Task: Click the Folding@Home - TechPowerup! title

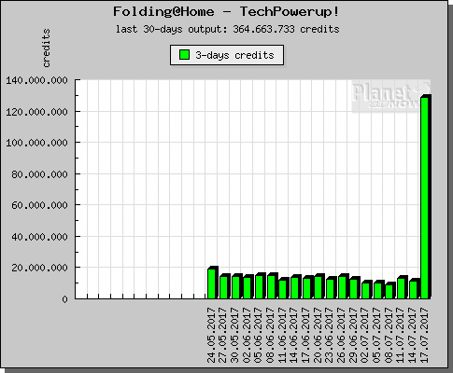Action: click(226, 12)
